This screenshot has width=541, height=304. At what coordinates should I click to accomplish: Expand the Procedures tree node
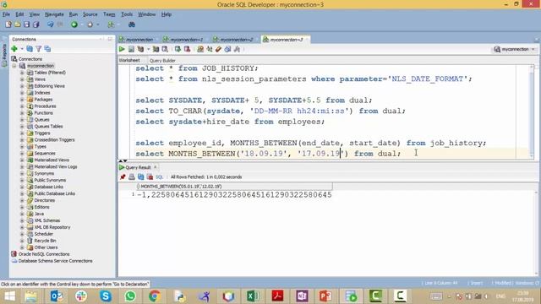coord(22,106)
